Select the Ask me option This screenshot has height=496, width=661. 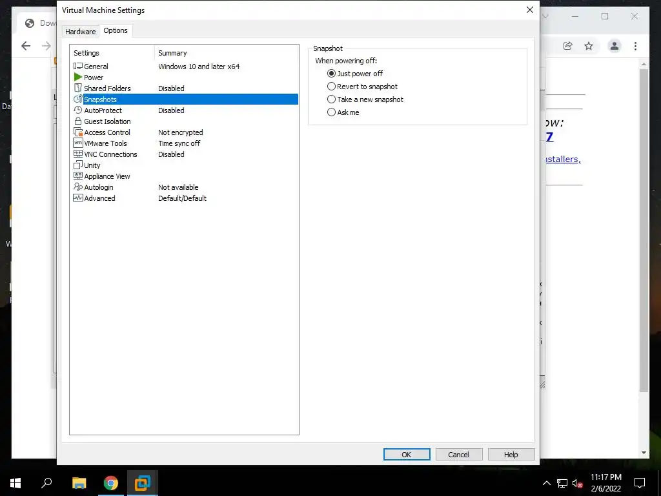tap(343, 112)
